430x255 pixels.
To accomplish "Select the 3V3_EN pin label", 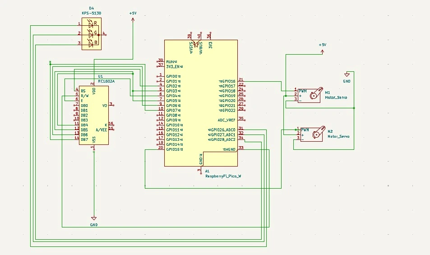I will click(x=175, y=67).
